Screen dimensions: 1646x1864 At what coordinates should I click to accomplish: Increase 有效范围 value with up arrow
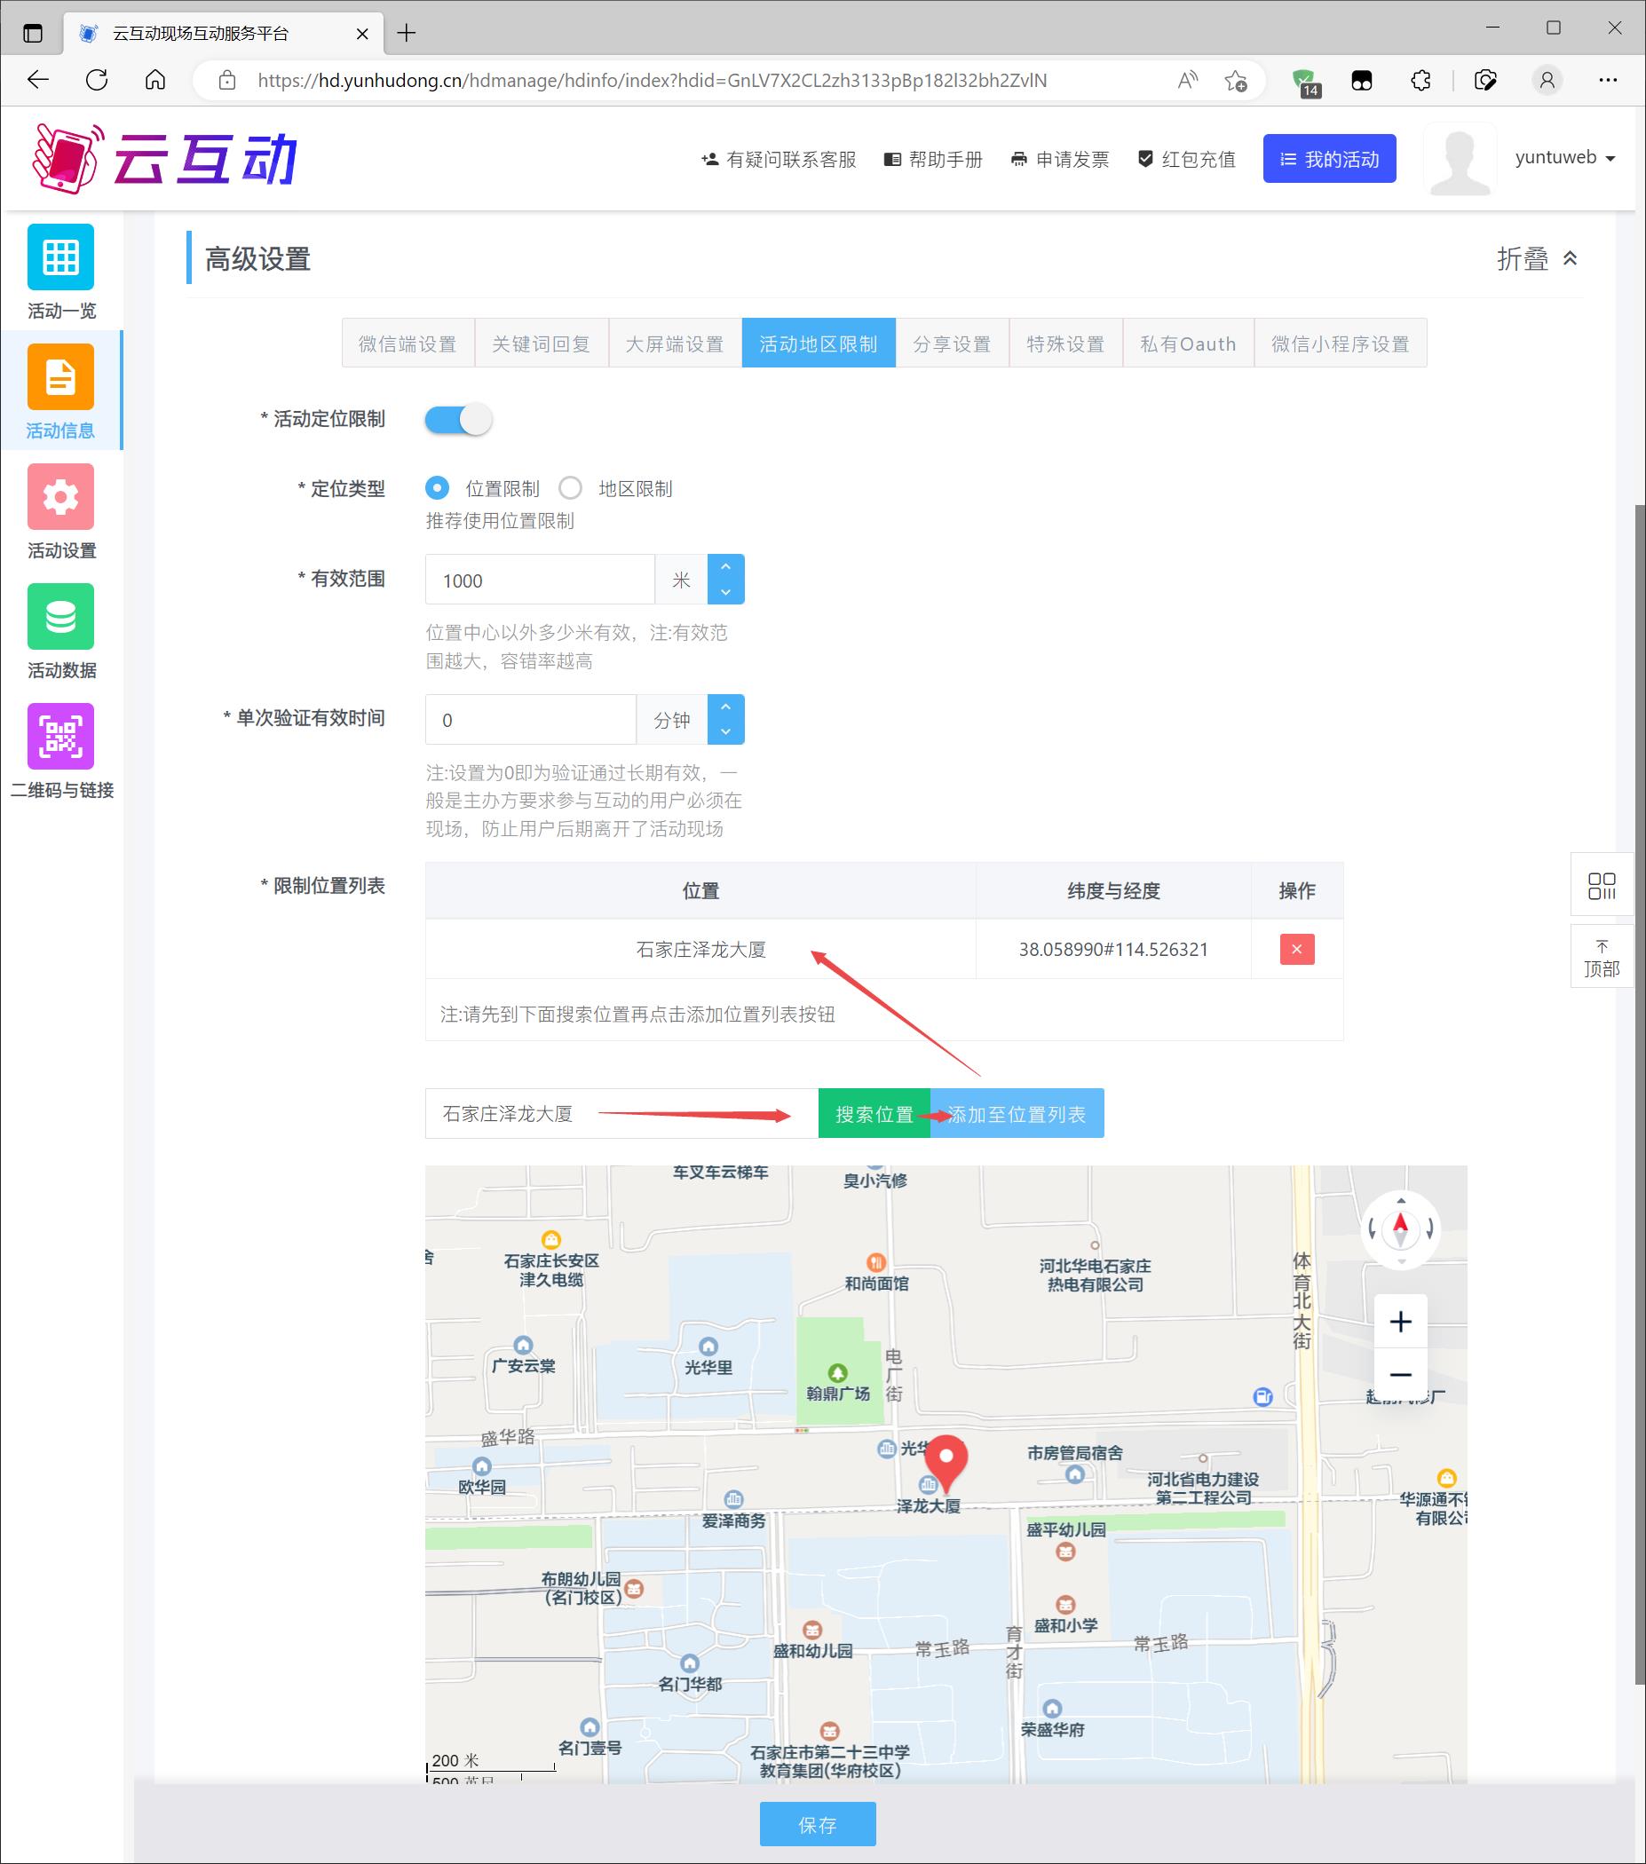[725, 567]
